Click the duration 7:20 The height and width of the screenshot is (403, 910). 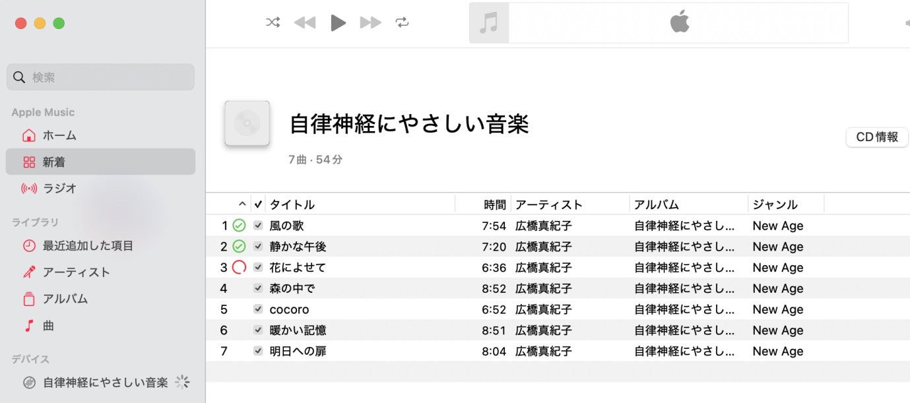click(494, 247)
